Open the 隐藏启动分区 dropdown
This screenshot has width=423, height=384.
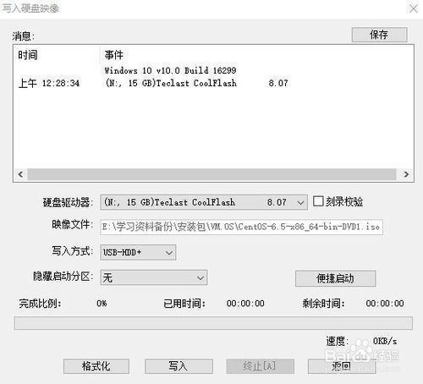(x=154, y=277)
